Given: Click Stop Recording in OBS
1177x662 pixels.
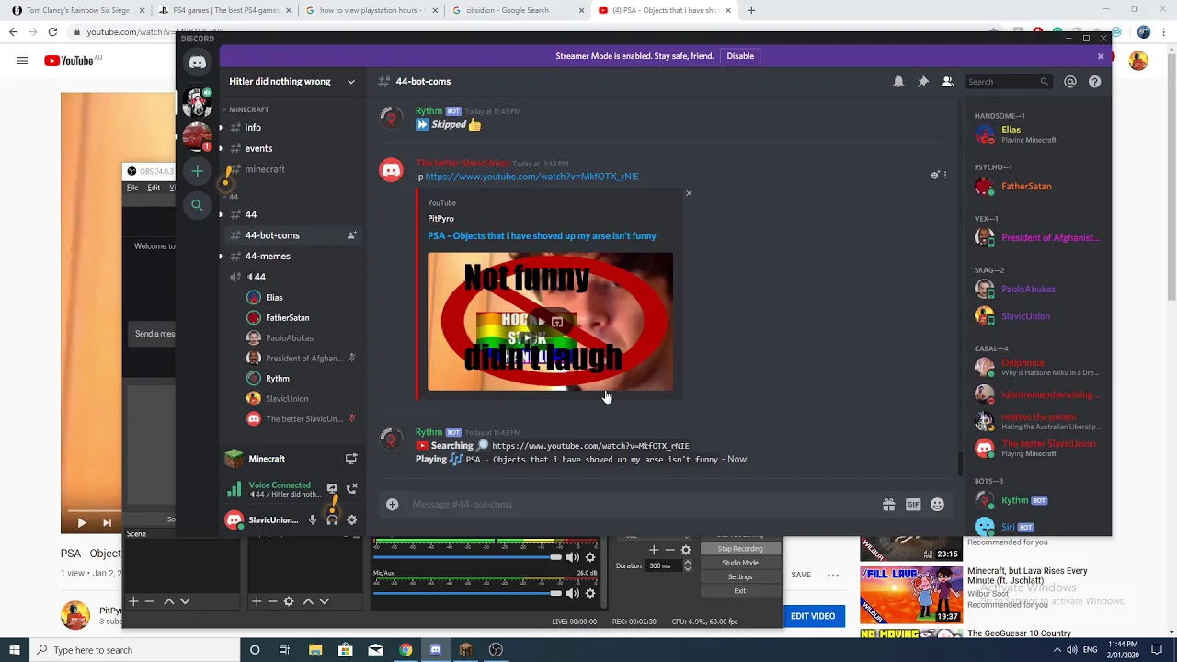Looking at the screenshot, I should point(739,549).
